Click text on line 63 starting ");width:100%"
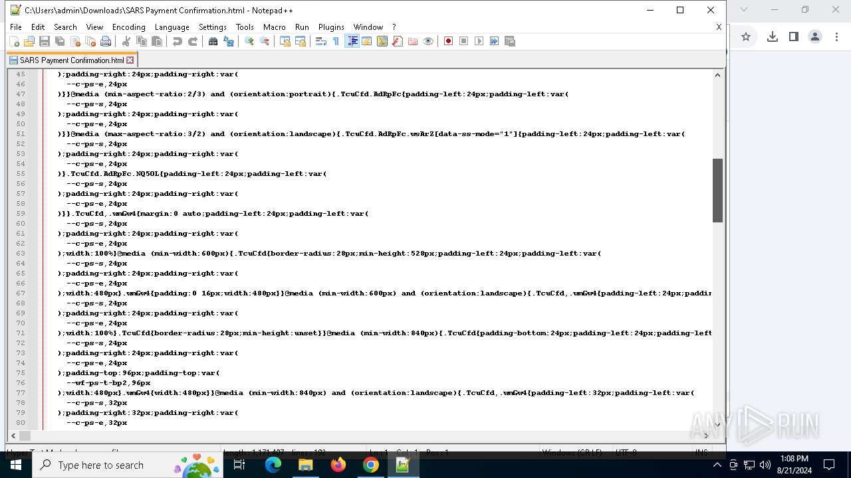The width and height of the screenshot is (851, 478). [x=329, y=254]
